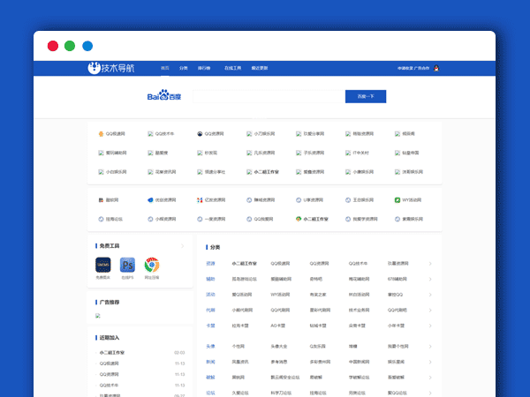Open the dark 免费图床 tool icon

(x=102, y=265)
